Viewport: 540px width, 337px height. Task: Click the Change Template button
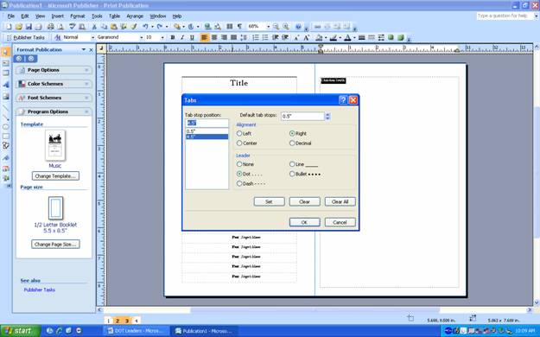click(x=55, y=176)
